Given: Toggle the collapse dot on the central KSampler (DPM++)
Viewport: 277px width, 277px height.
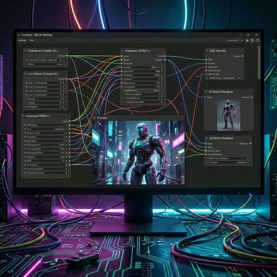Looking at the screenshot, I should (x=122, y=51).
